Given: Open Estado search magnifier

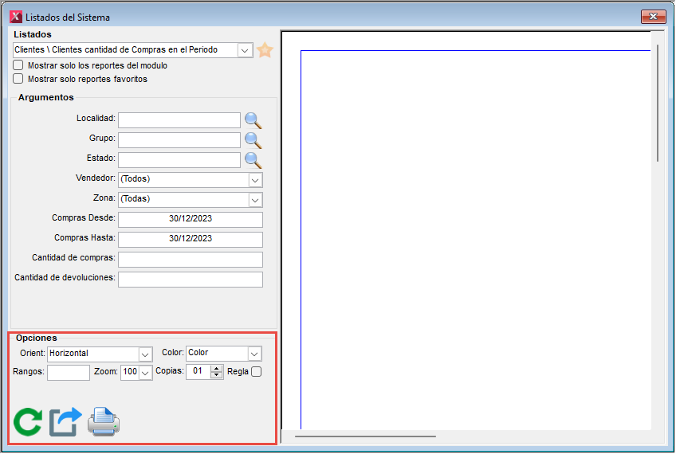Looking at the screenshot, I should [x=253, y=160].
